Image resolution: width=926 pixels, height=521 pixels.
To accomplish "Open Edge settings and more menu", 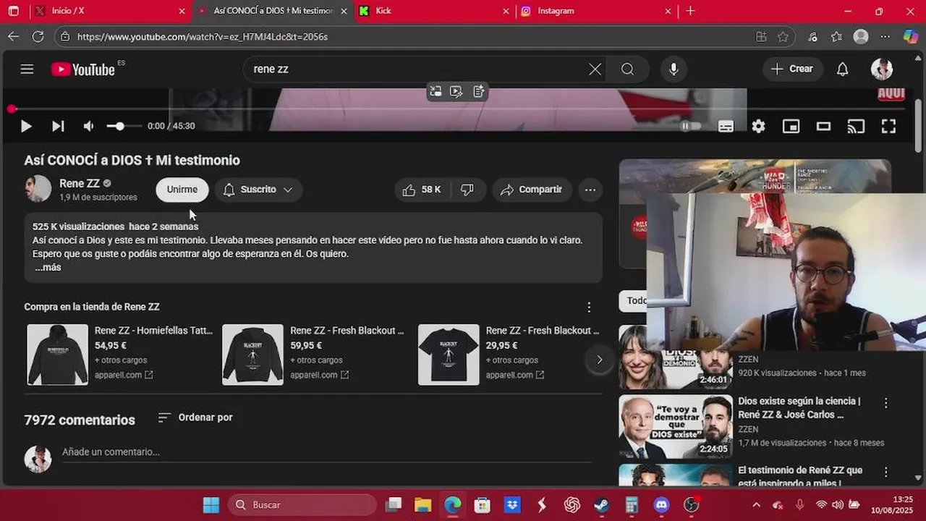I will (x=885, y=36).
